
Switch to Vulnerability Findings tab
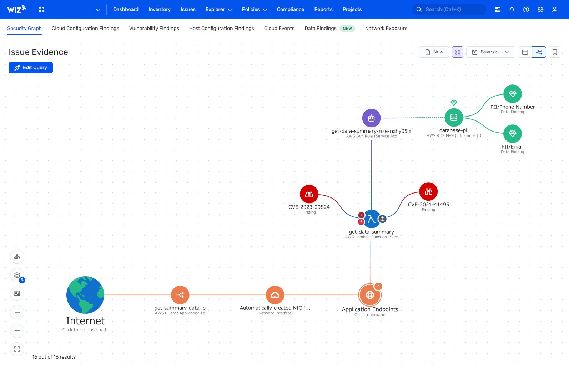pos(154,28)
